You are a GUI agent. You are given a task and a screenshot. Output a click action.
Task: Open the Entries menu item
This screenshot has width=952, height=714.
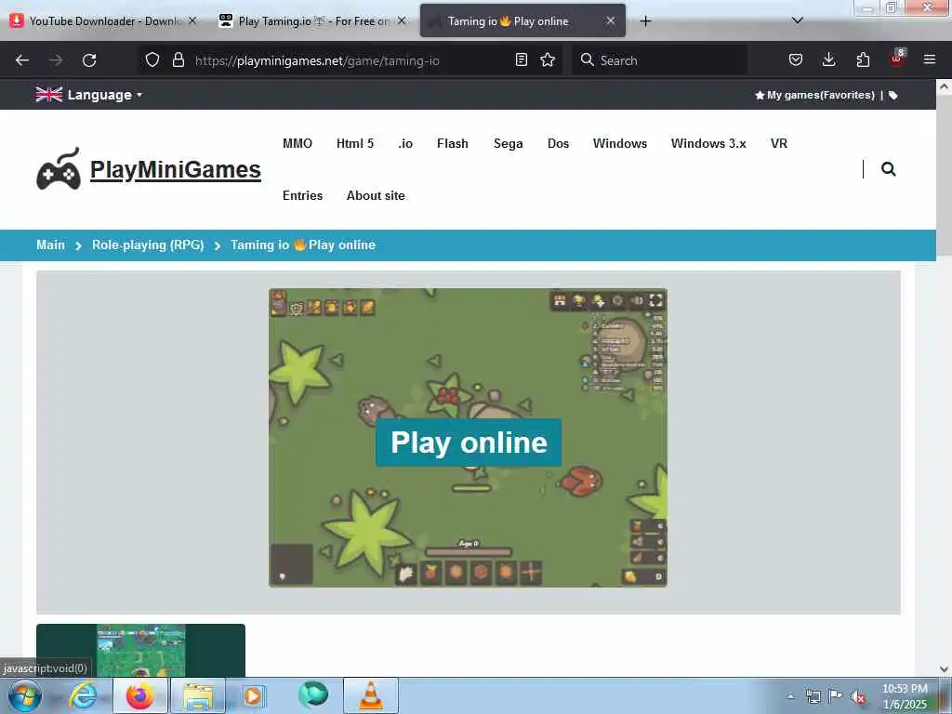(x=302, y=195)
